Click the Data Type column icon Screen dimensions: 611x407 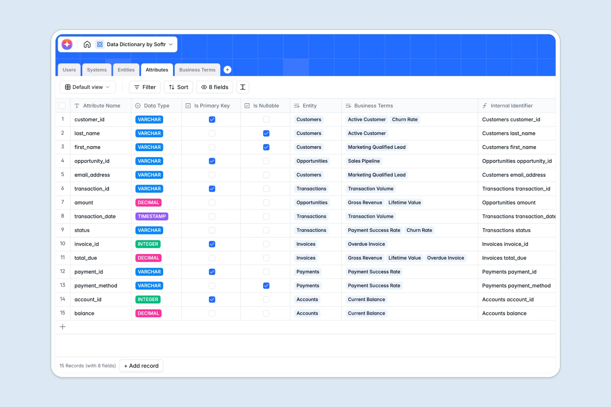138,106
